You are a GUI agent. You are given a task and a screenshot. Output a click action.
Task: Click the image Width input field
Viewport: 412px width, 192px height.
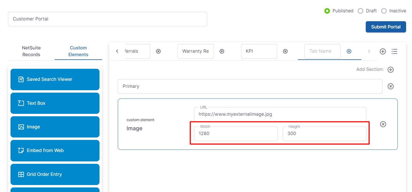[236, 134]
